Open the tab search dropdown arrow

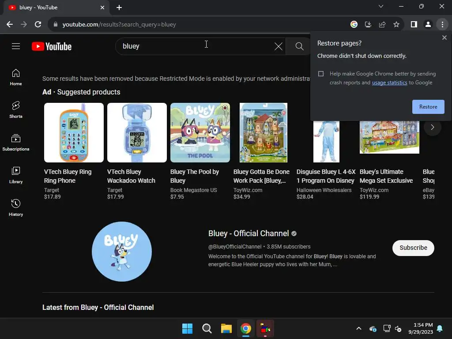(381, 6)
